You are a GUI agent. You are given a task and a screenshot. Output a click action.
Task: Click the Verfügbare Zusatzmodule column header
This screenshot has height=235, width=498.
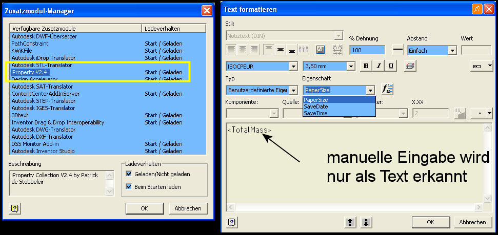pyautogui.click(x=75, y=29)
